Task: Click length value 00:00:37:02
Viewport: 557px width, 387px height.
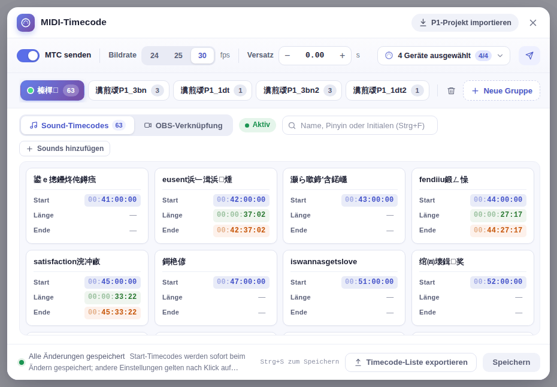Action: (x=241, y=215)
